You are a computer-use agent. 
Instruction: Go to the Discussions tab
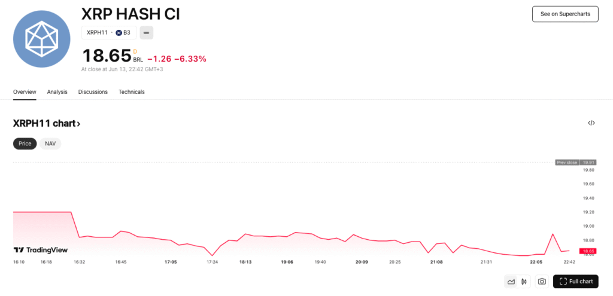coord(93,92)
